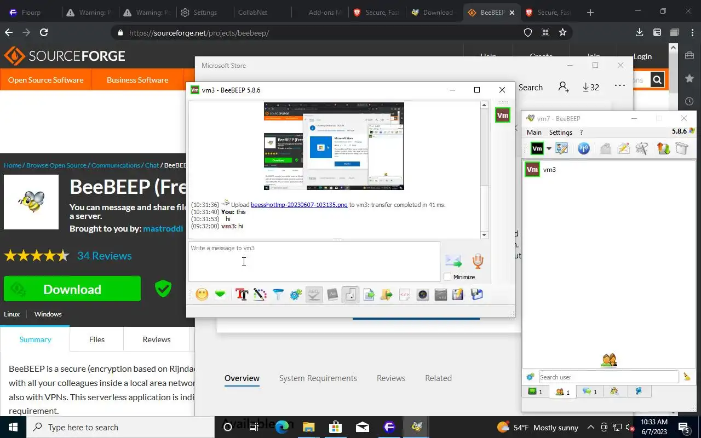701x438 pixels.
Task: Select user vm3 in vm7 user list
Action: 608,169
